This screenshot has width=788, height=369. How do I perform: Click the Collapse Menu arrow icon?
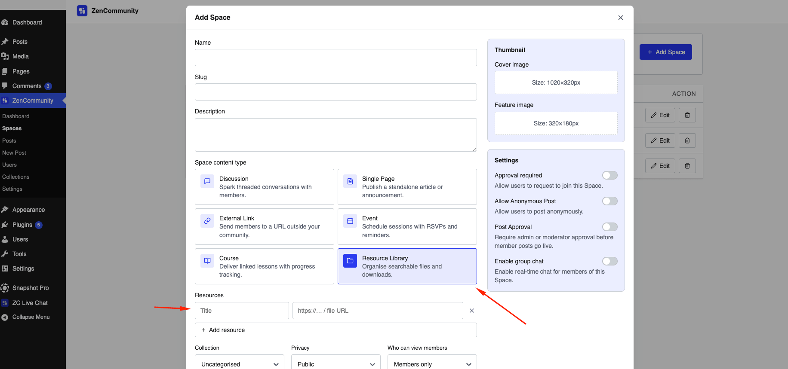click(5, 317)
